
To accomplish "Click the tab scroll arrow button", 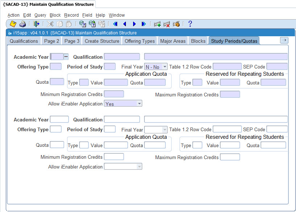I will pyautogui.click(x=284, y=40).
